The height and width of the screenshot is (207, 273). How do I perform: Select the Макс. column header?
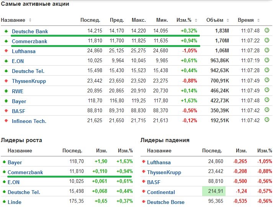[139, 20]
